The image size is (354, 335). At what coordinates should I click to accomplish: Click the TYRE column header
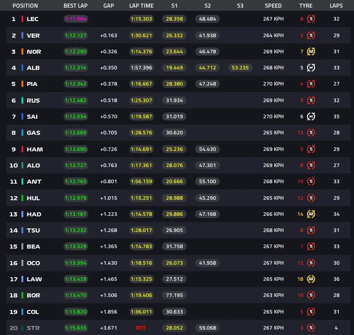pyautogui.click(x=306, y=6)
